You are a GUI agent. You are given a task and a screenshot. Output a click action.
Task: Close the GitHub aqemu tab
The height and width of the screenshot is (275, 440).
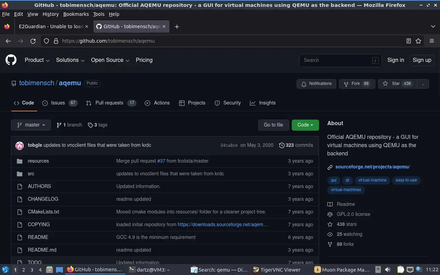[164, 26]
